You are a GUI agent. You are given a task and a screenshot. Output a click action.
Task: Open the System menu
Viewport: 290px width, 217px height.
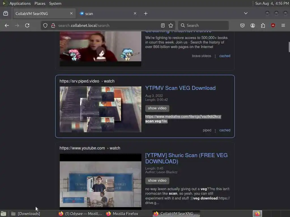pos(55,3)
